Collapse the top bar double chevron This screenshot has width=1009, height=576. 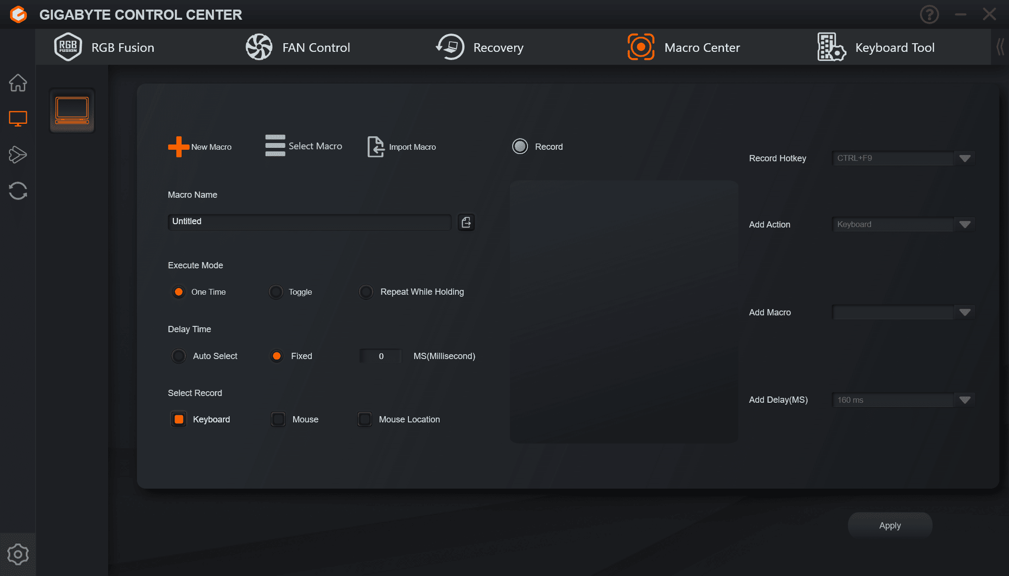(x=1000, y=47)
